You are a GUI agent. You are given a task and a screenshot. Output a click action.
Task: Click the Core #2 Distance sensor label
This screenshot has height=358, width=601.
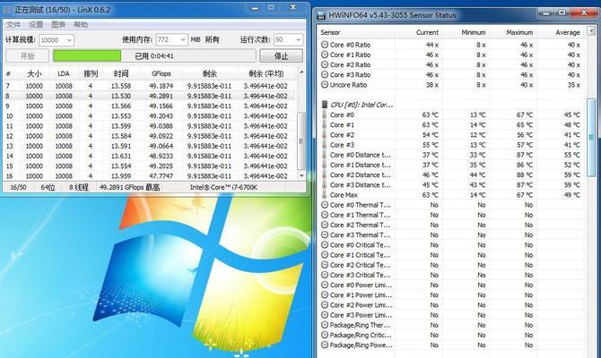pos(361,175)
